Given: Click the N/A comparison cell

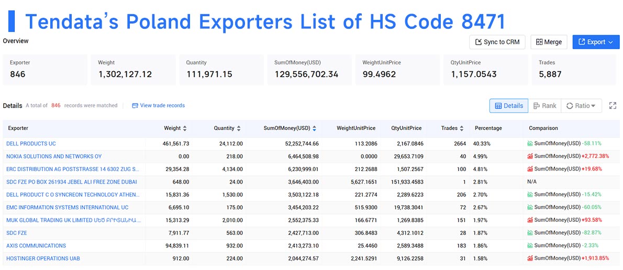Looking at the screenshot, I should (533, 182).
